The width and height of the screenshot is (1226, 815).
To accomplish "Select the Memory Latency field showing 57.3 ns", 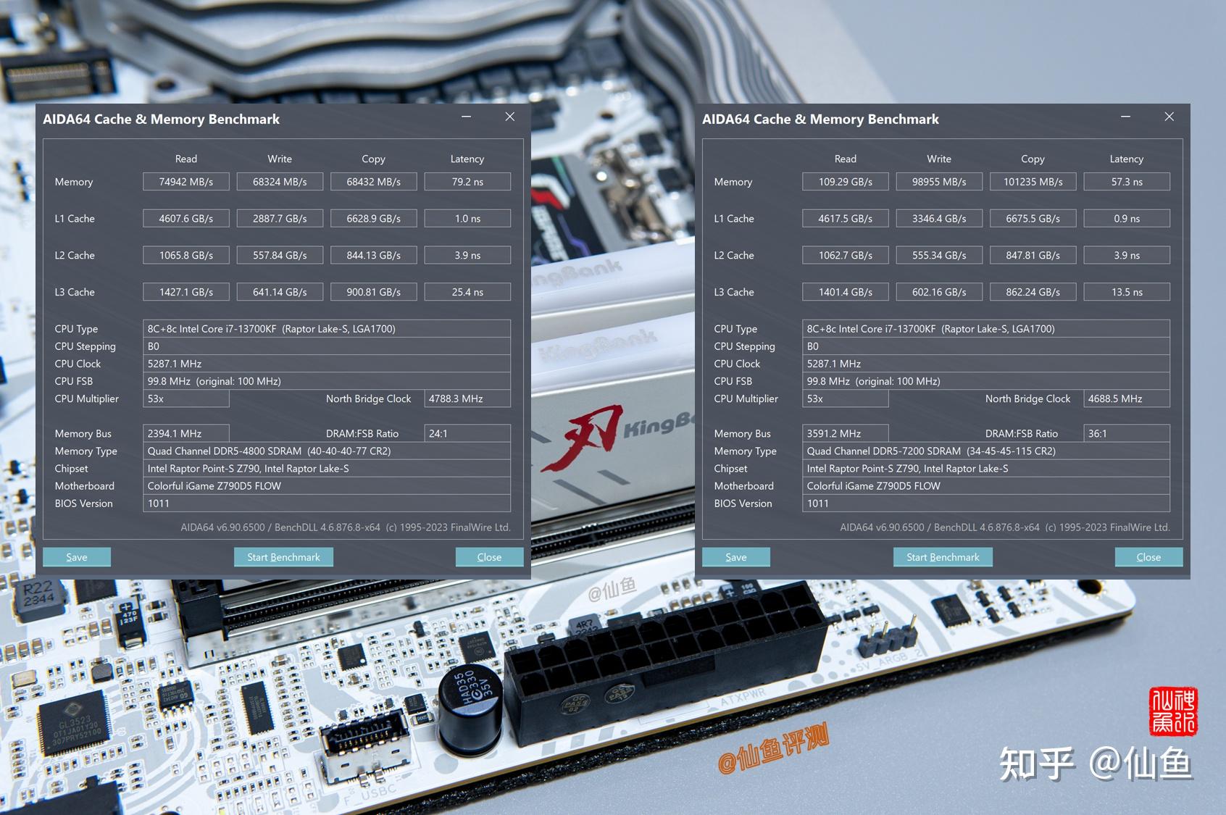I will [x=1127, y=181].
